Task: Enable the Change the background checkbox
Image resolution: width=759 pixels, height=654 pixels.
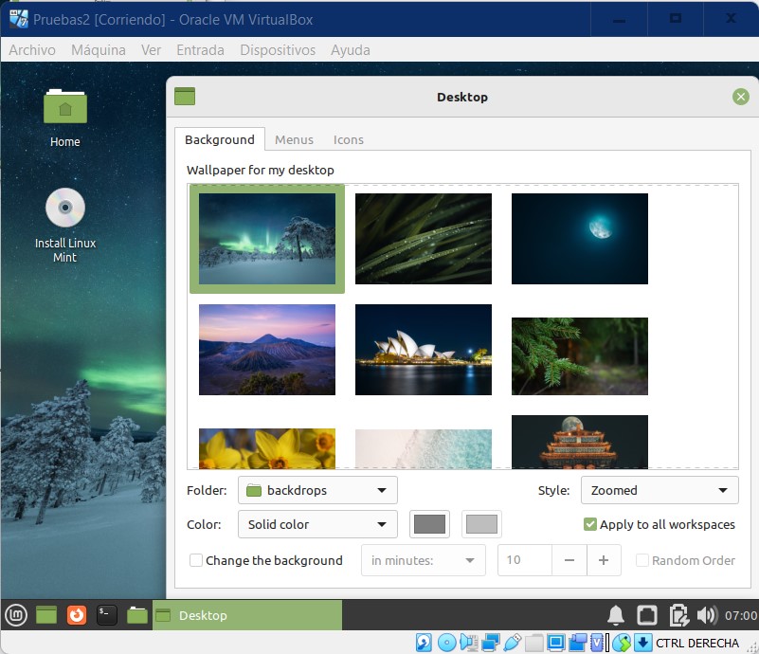Action: coord(196,560)
